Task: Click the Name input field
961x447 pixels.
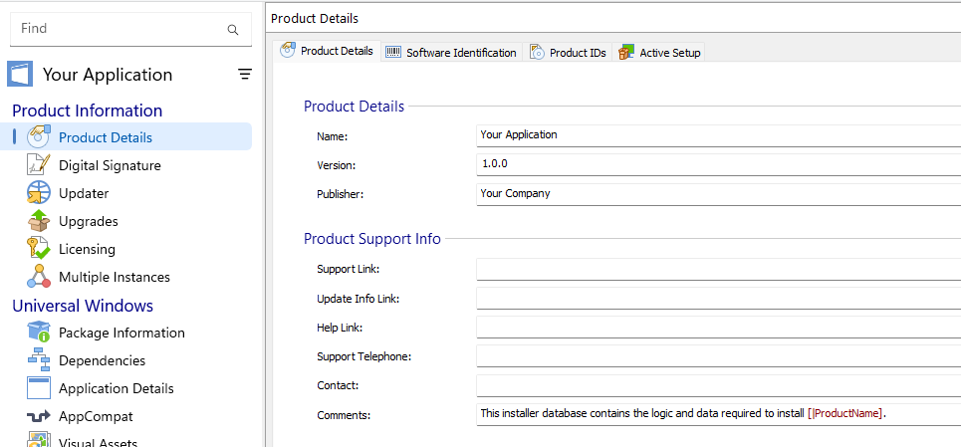Action: click(718, 134)
